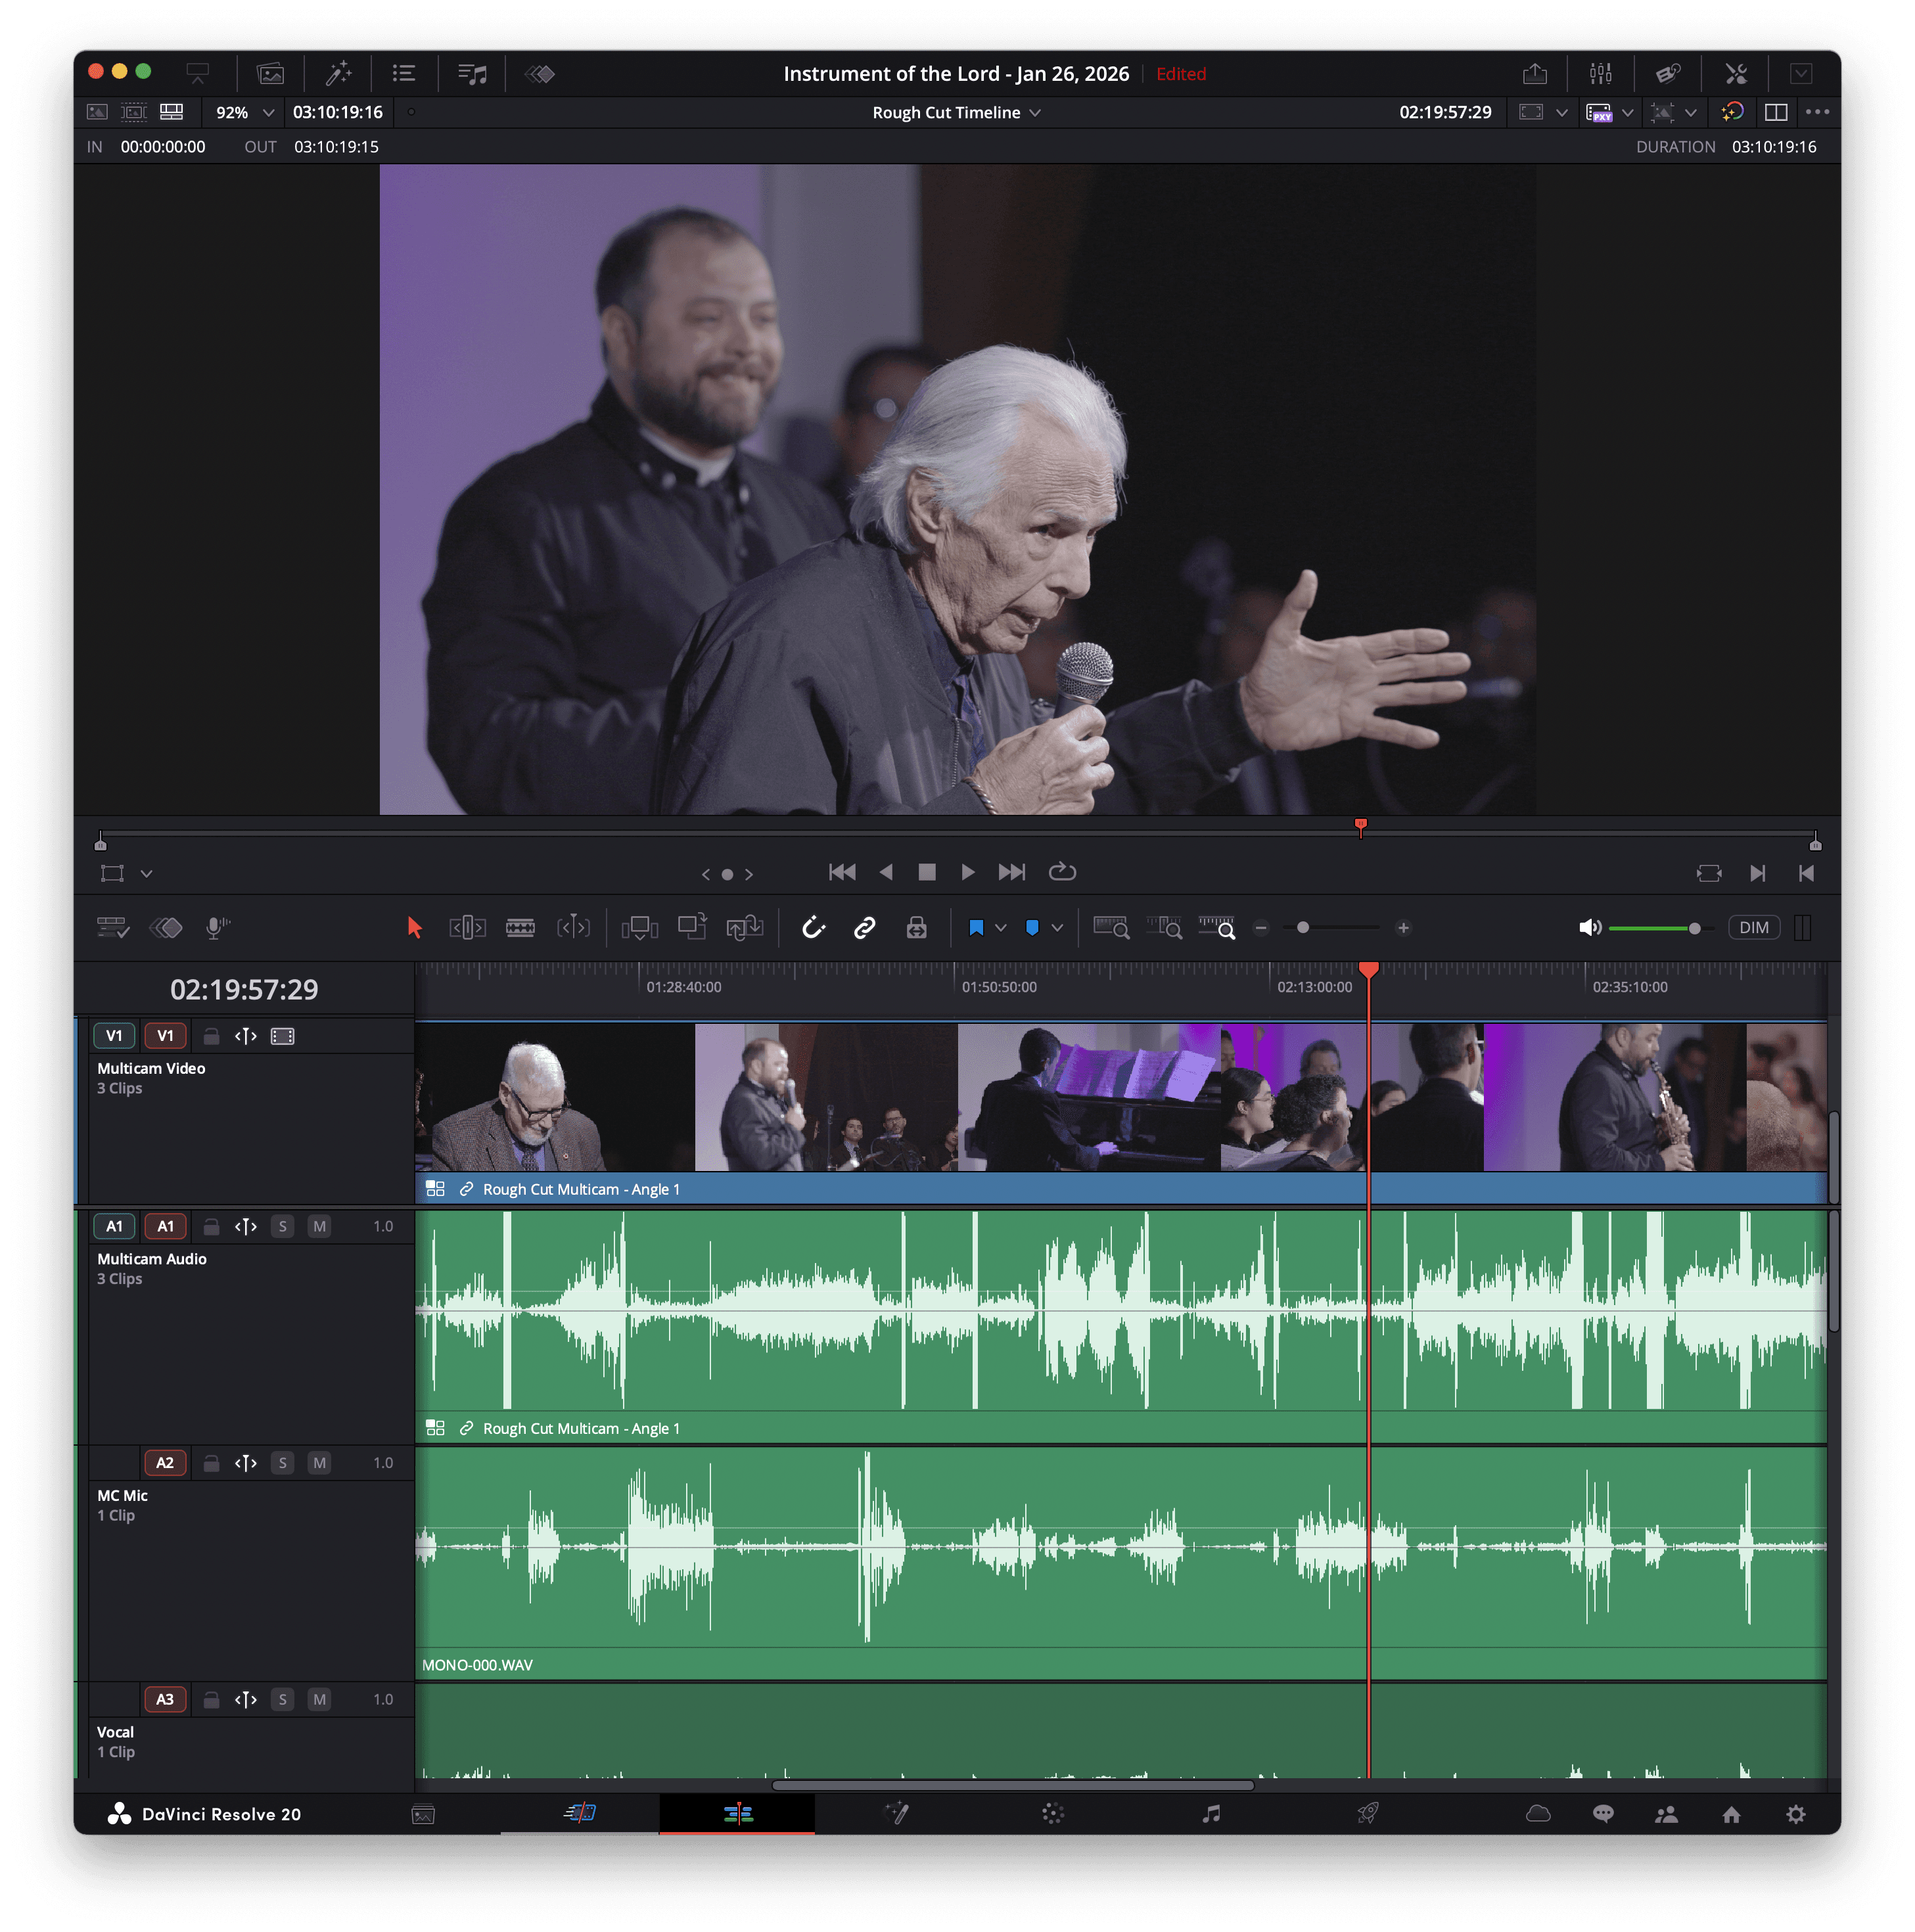Open the marker color dropdown arrow

pyautogui.click(x=1057, y=928)
